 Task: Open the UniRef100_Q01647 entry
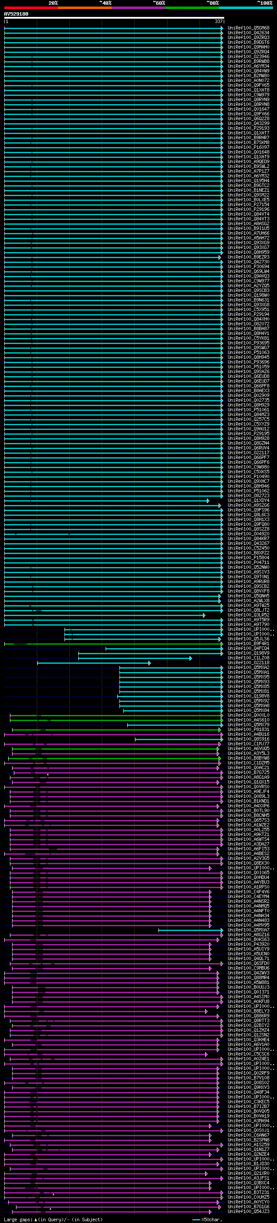248,109
